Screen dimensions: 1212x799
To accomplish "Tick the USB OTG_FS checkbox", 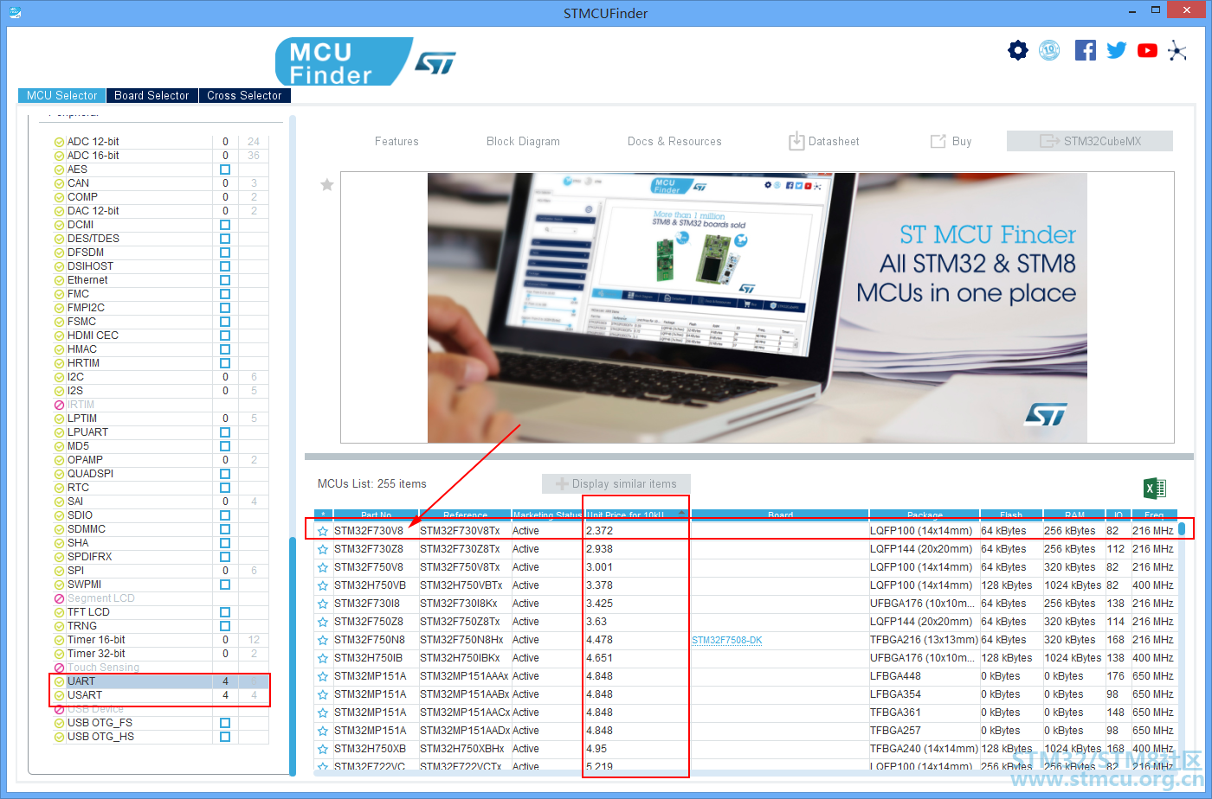I will point(225,723).
